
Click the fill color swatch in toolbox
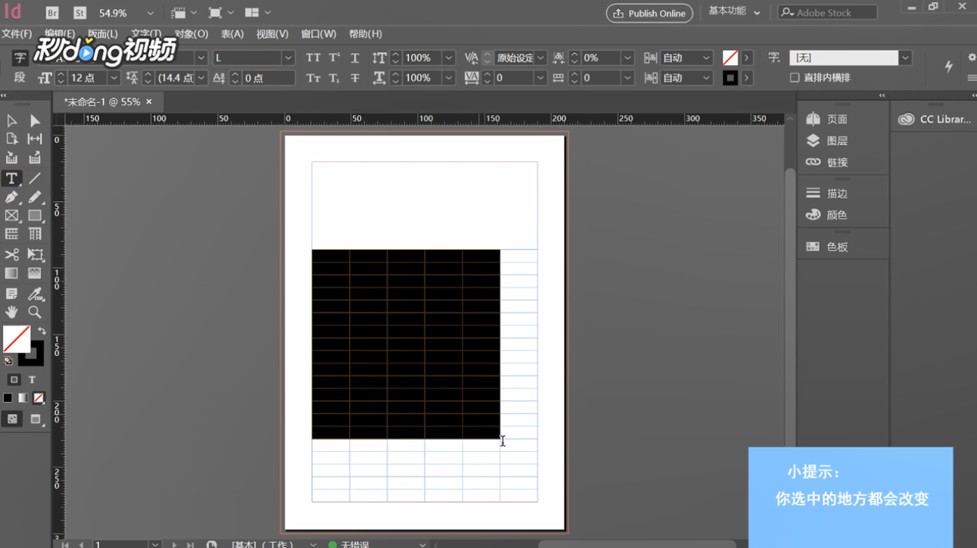pyautogui.click(x=16, y=339)
